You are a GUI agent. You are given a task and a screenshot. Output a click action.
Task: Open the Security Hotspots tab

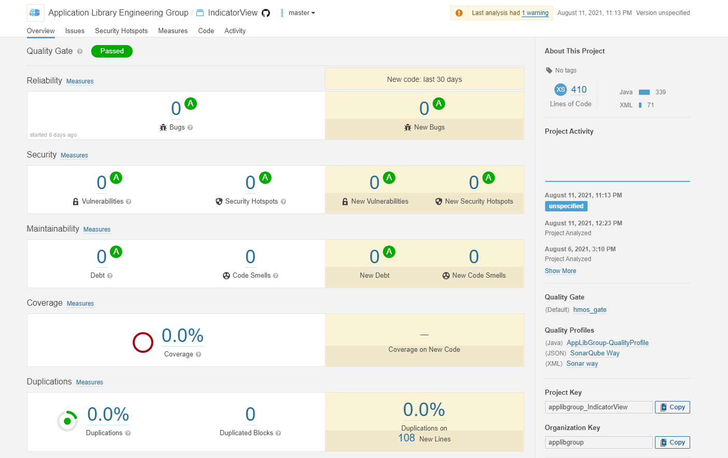(x=121, y=31)
